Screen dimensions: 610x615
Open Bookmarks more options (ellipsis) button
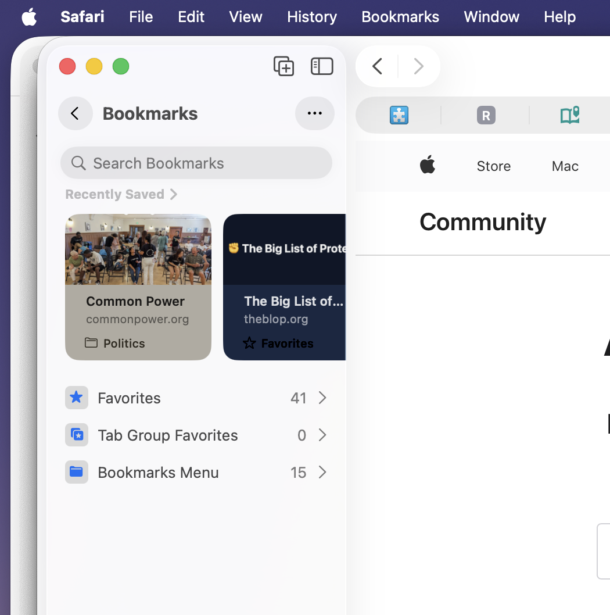314,113
